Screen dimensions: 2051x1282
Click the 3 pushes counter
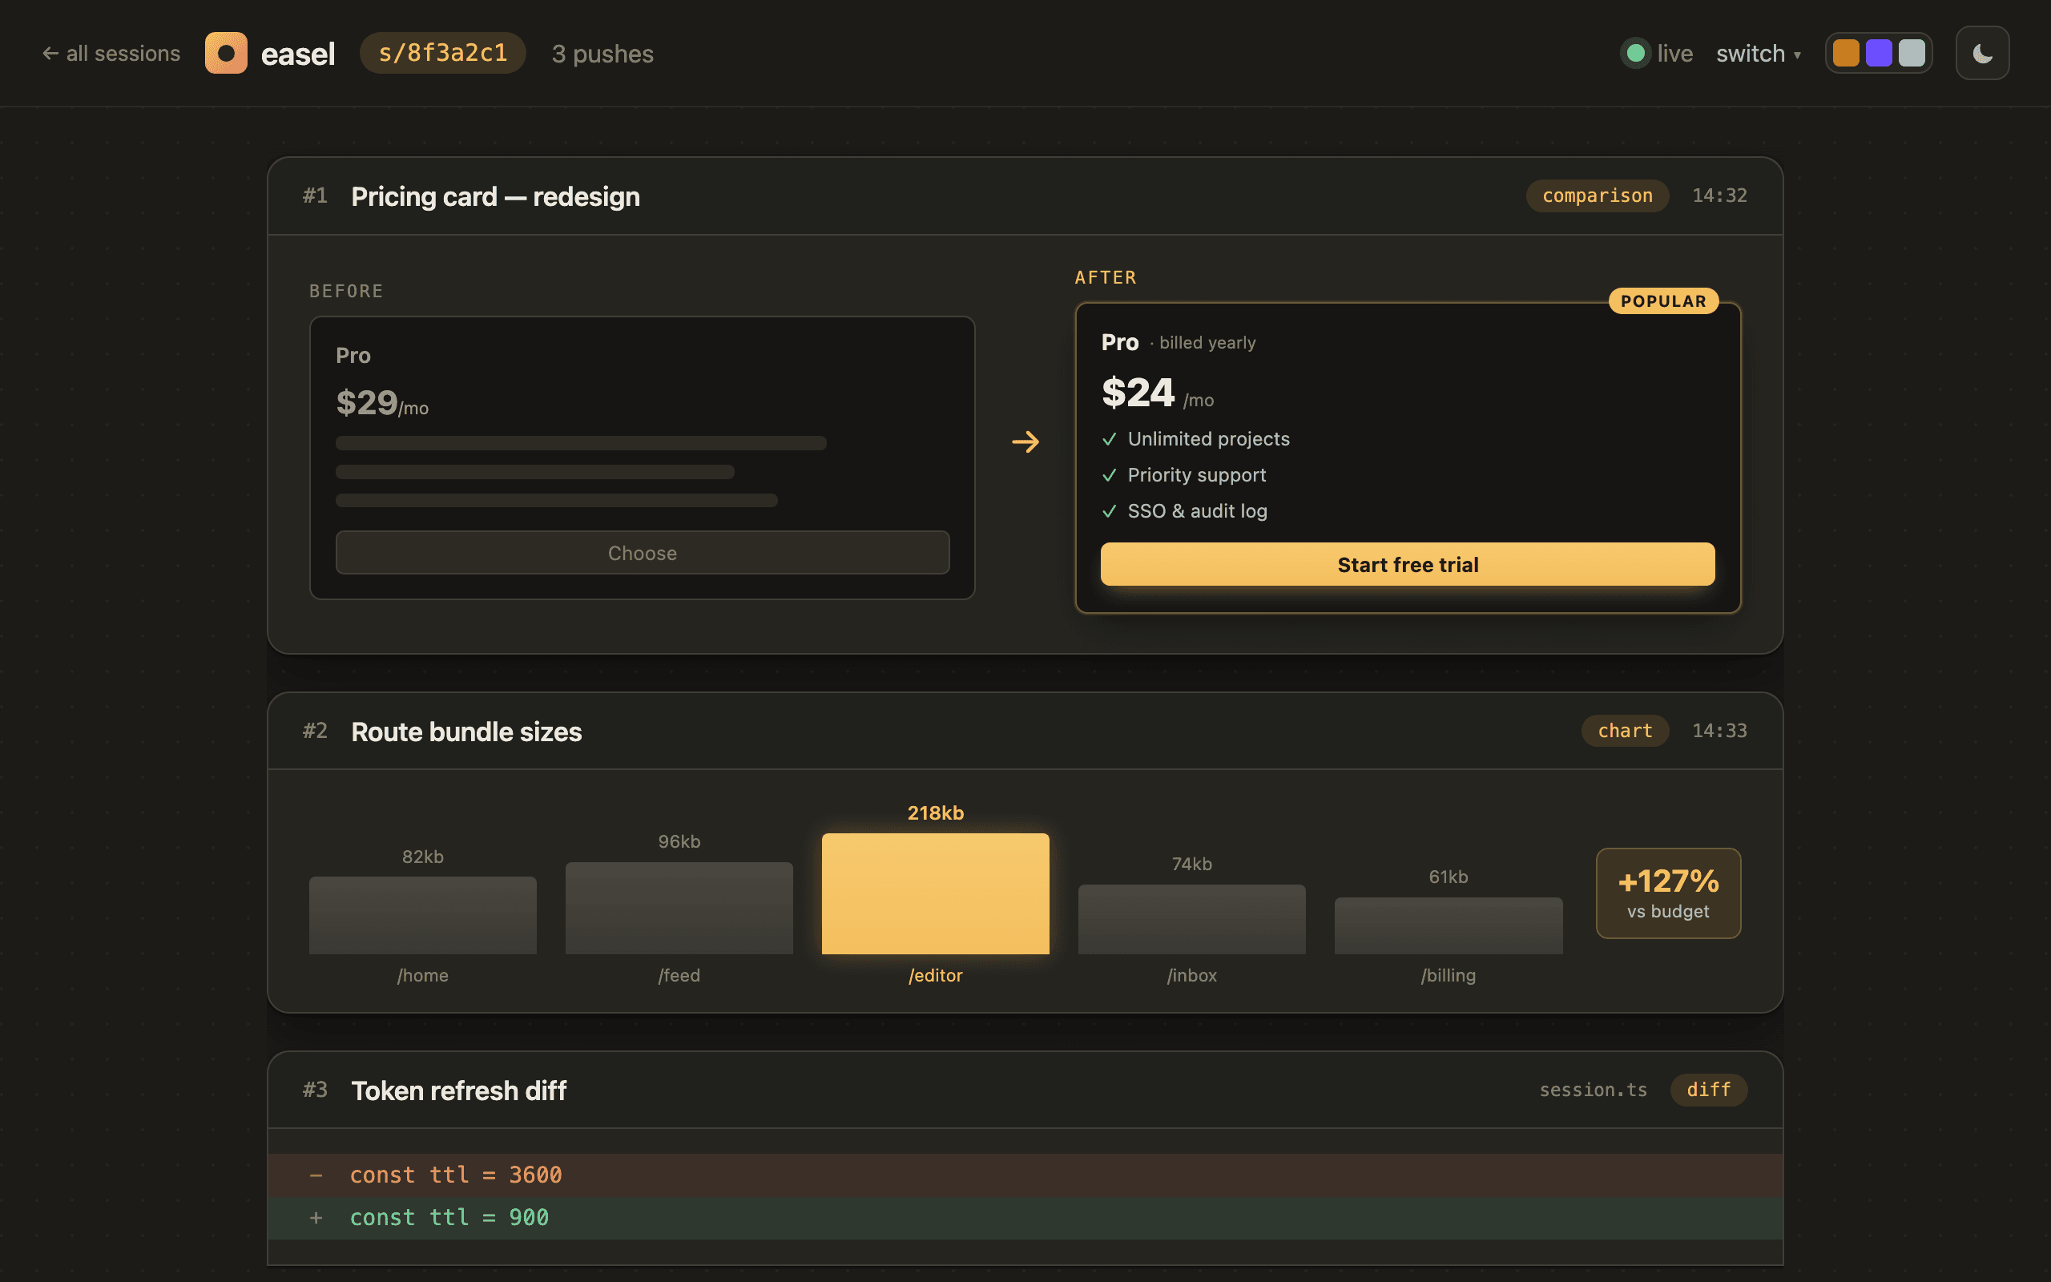(x=602, y=54)
